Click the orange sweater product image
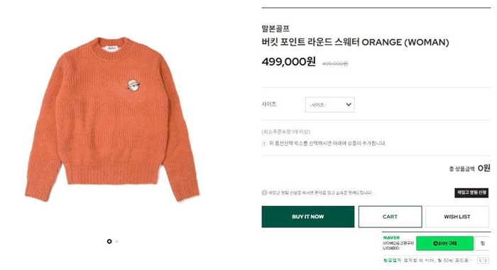This screenshot has width=497, height=270. (112, 119)
